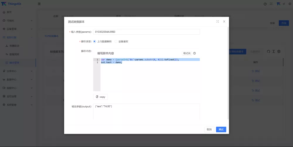Image resolution: width=293 pixels, height=147 pixels.
Task: Close the 测试转换脚本 dialog
Action: click(x=224, y=21)
